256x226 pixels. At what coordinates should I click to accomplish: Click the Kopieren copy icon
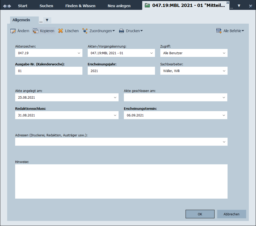36,31
